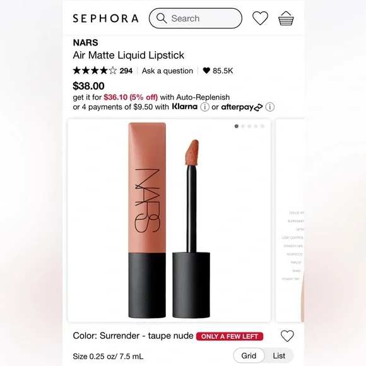Image resolution: width=366 pixels, height=366 pixels.
Task: Switch swatch view to List
Action: (279, 356)
